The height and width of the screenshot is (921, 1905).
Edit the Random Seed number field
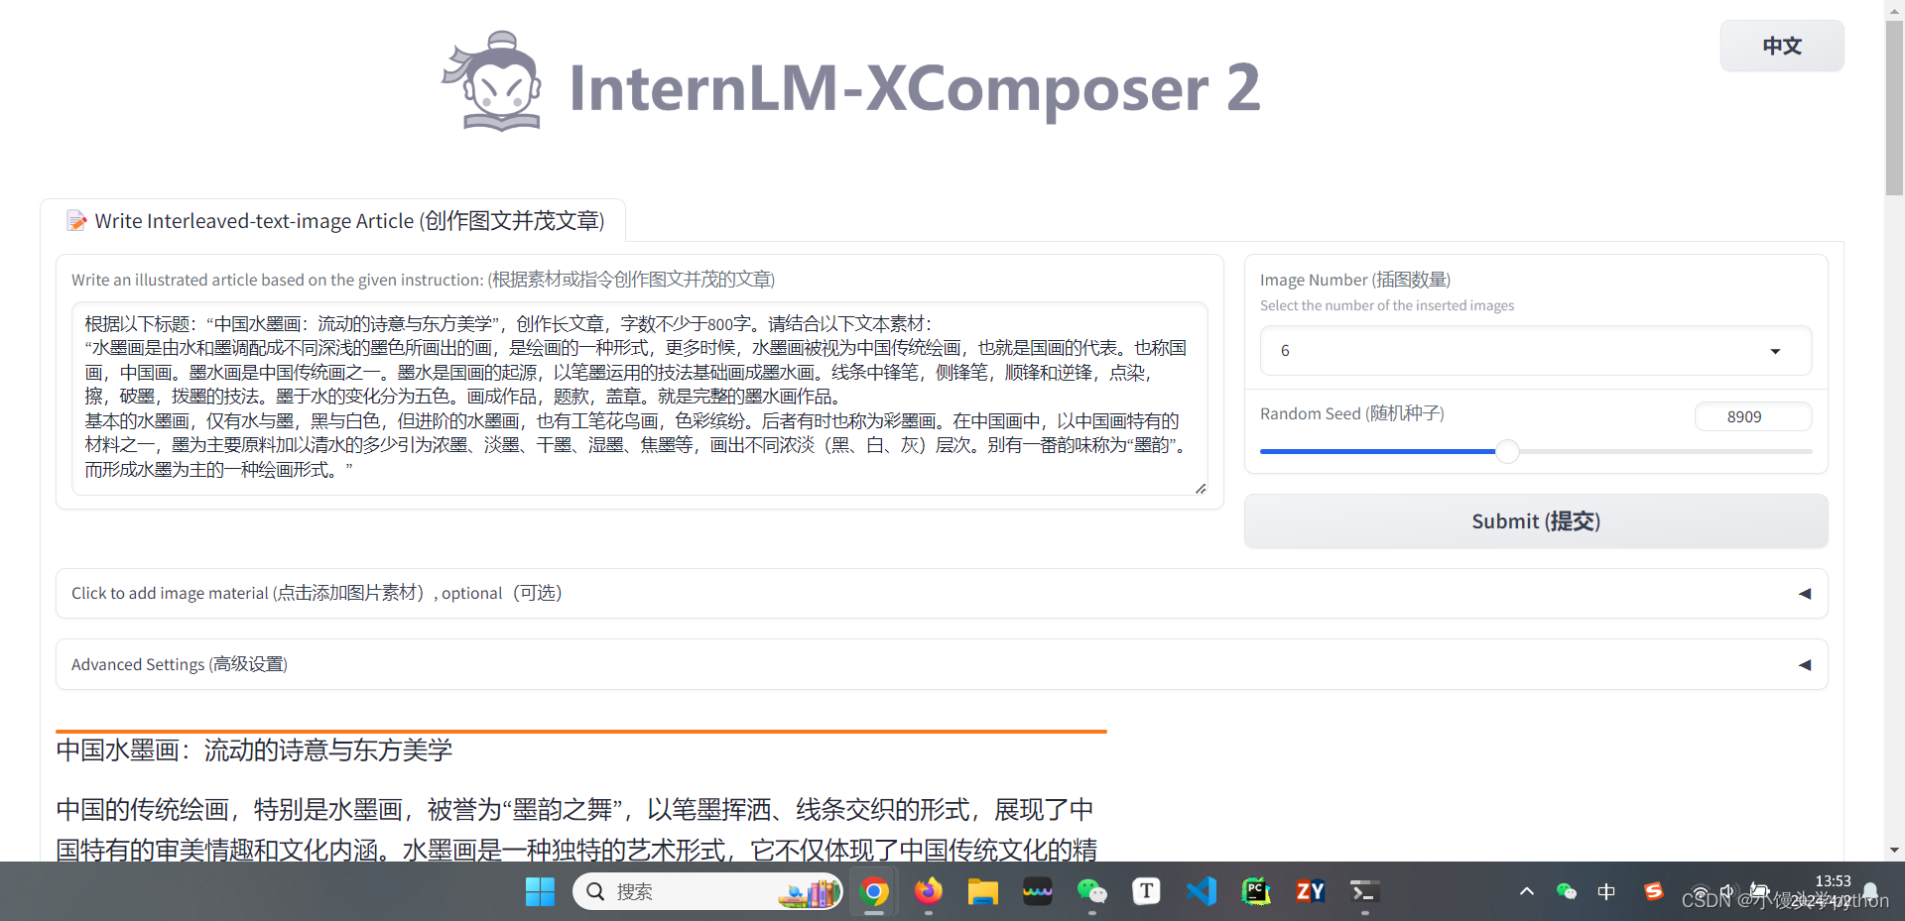click(x=1753, y=416)
